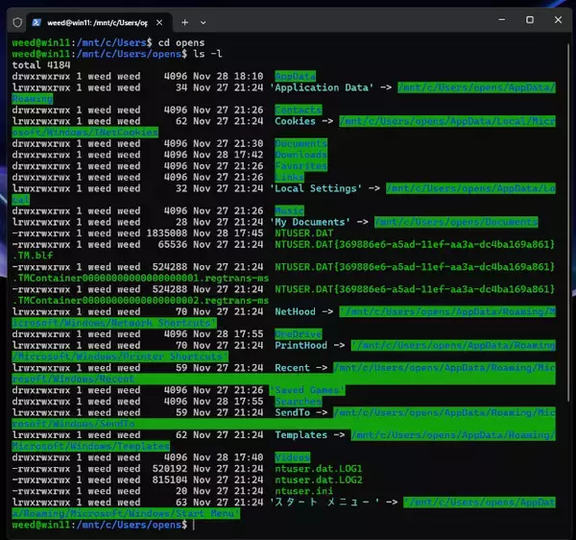This screenshot has height=540, width=576.
Task: Open a new tab with plus button
Action: pos(186,20)
